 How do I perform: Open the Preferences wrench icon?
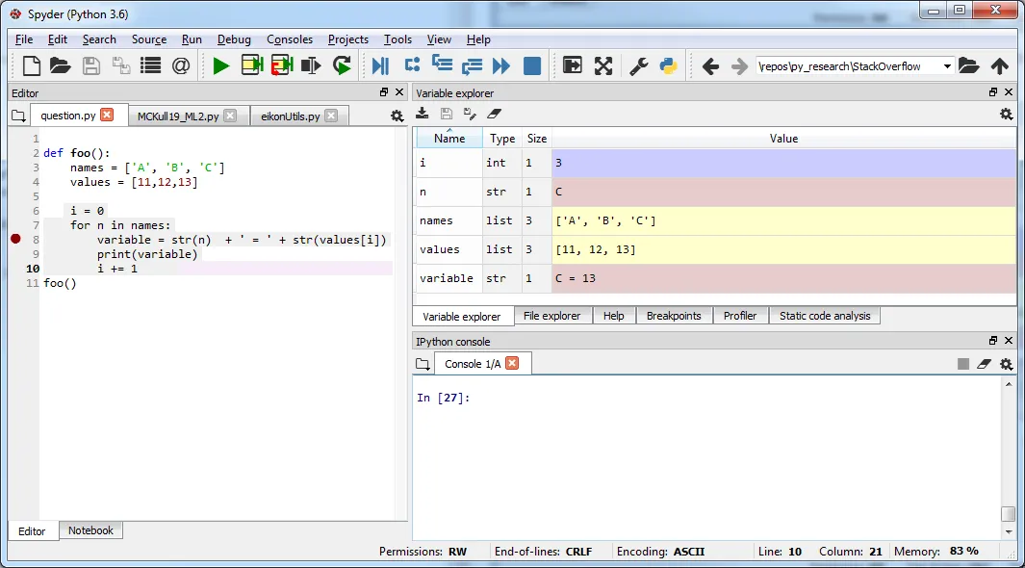click(x=638, y=65)
